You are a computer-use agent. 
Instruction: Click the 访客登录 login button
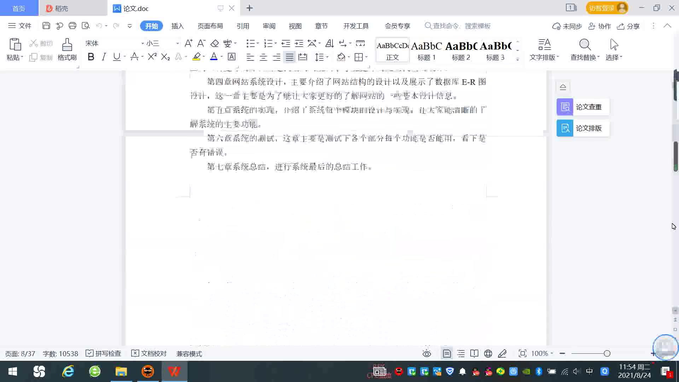pyautogui.click(x=602, y=8)
